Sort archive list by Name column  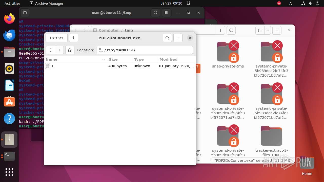coord(75,59)
